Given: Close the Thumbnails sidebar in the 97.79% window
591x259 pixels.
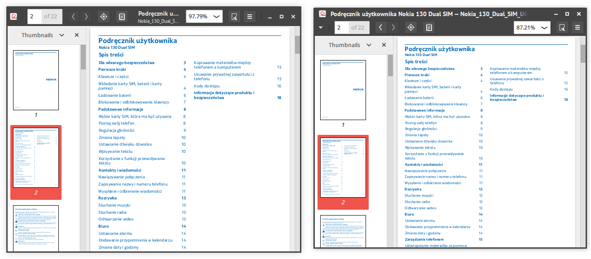Looking at the screenshot, I should coord(77,35).
